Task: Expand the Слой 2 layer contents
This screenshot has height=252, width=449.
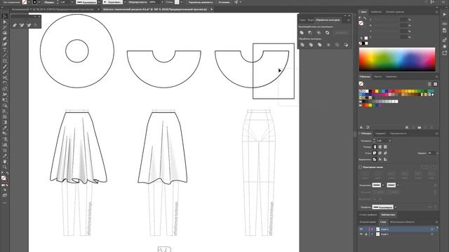Action: click(x=373, y=229)
